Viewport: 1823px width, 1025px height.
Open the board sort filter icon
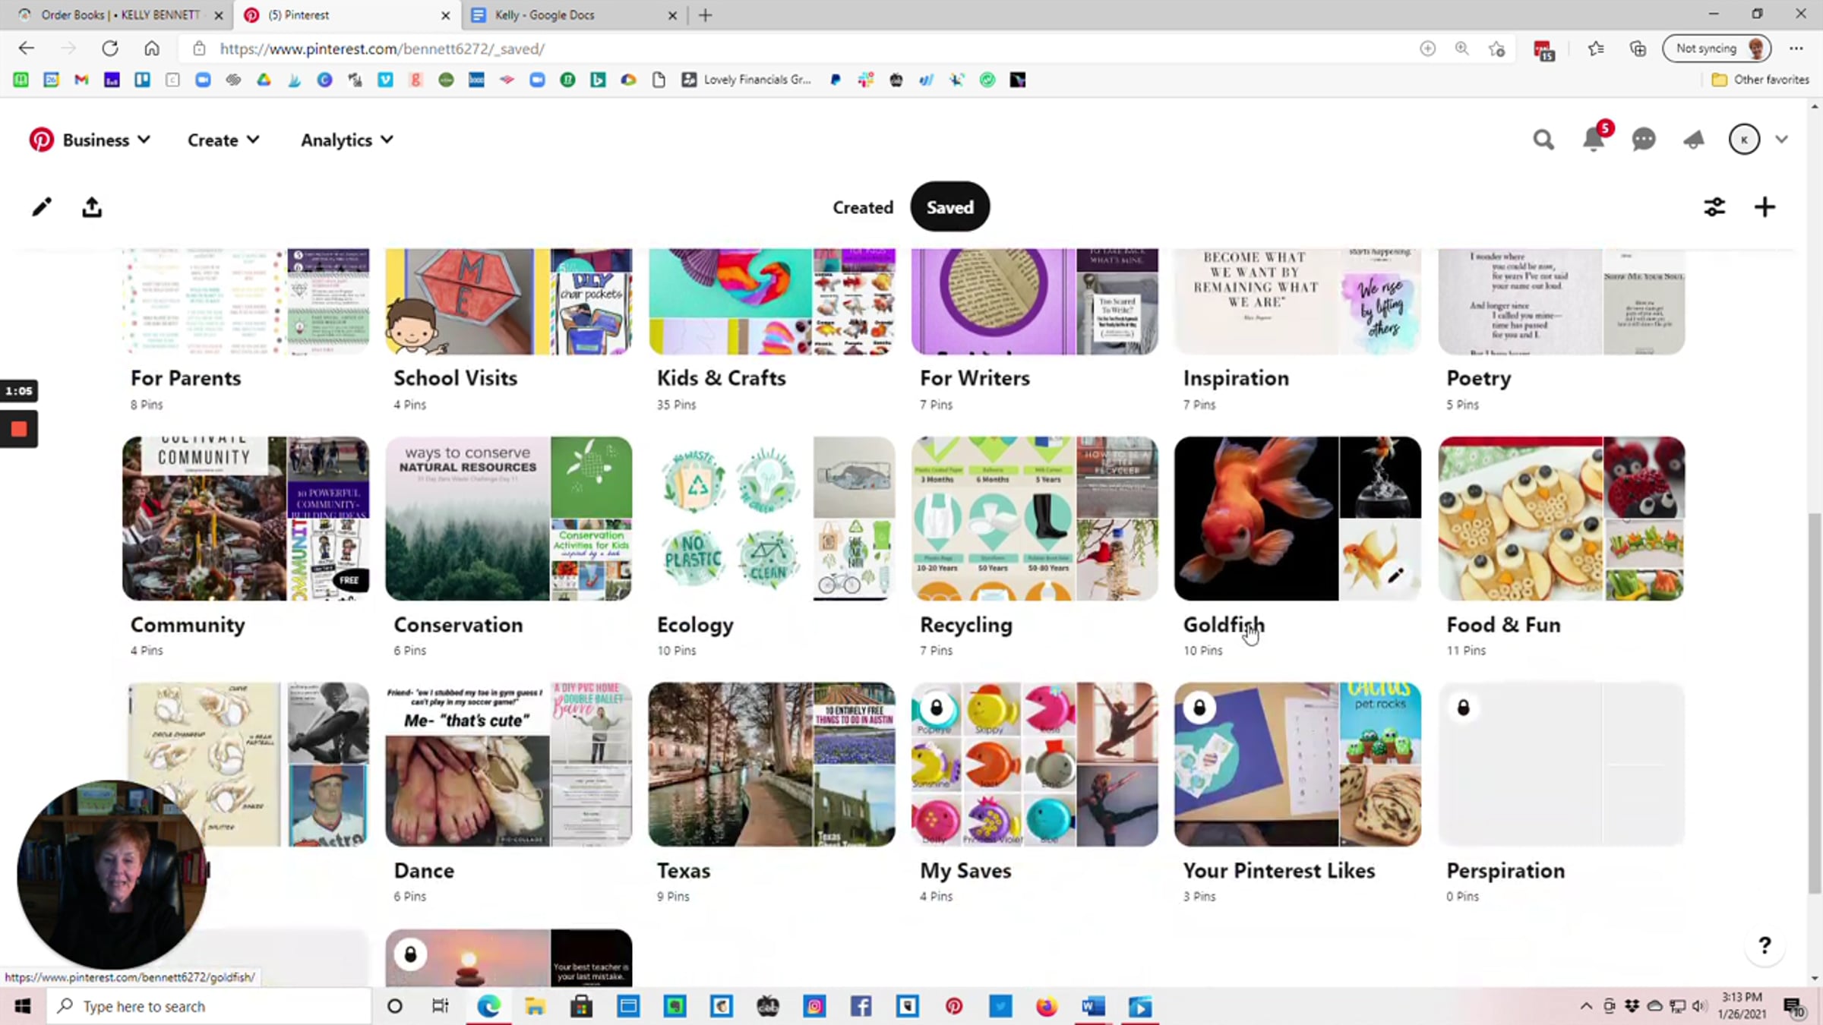(1714, 207)
